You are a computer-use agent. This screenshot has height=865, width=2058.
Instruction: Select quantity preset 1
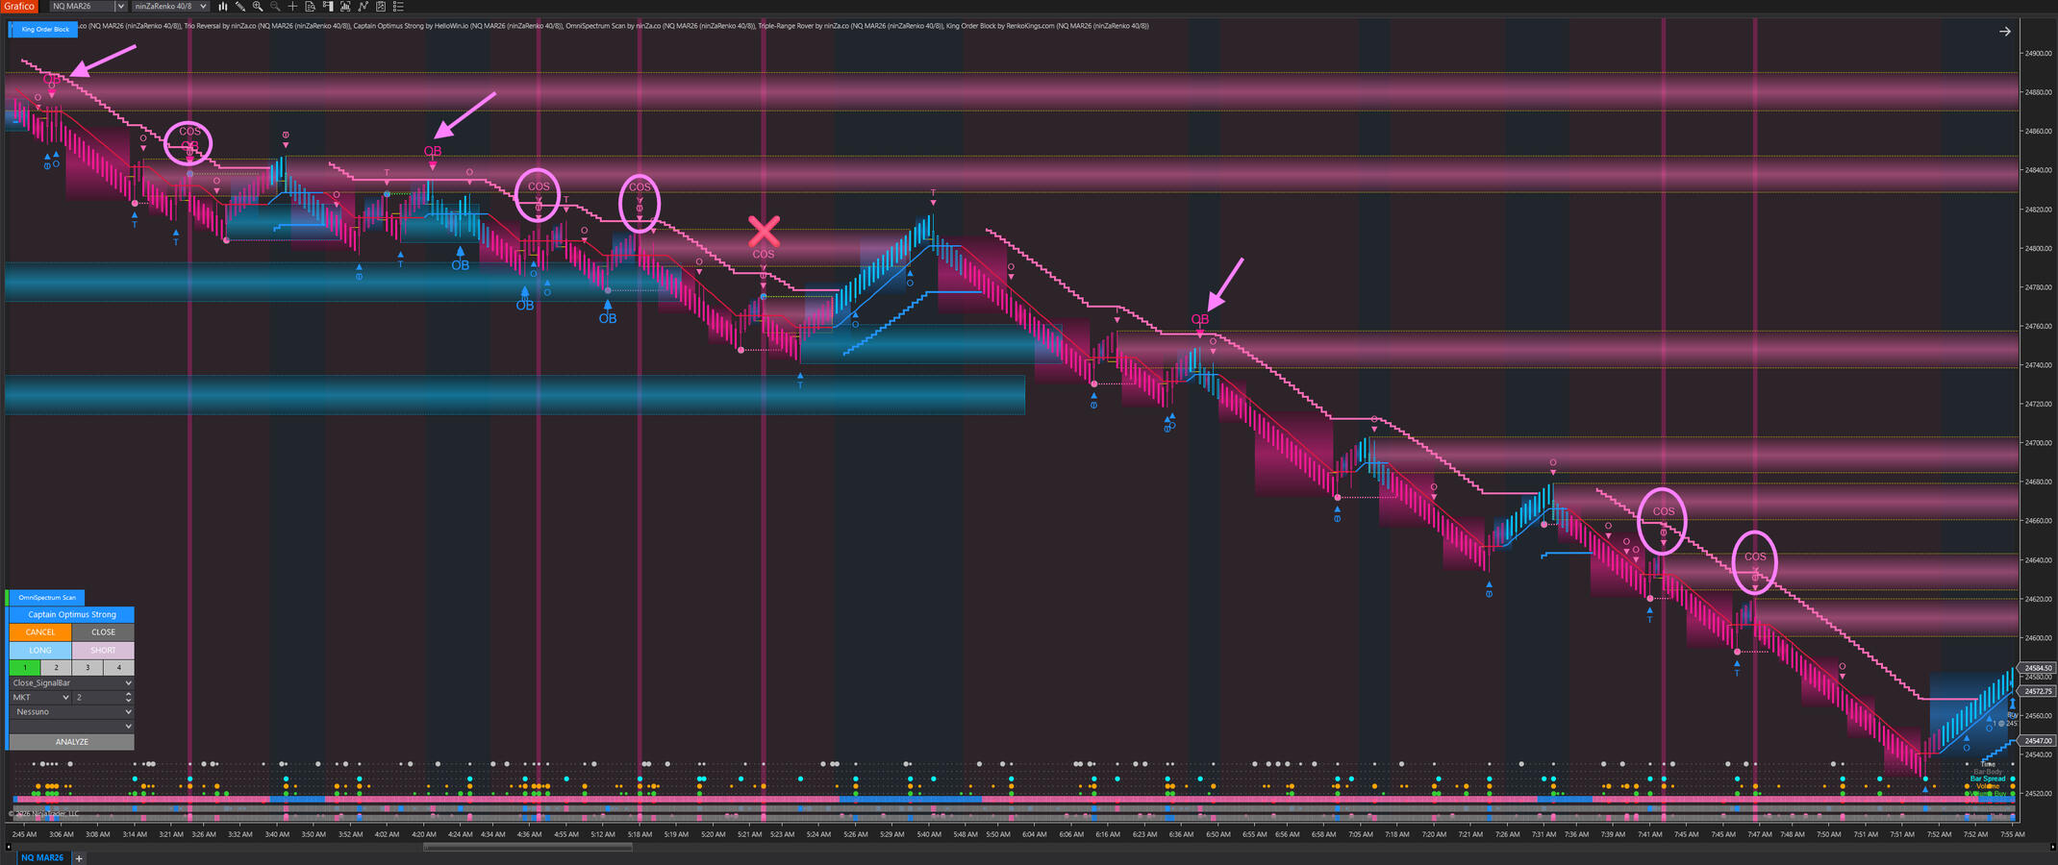[25, 667]
